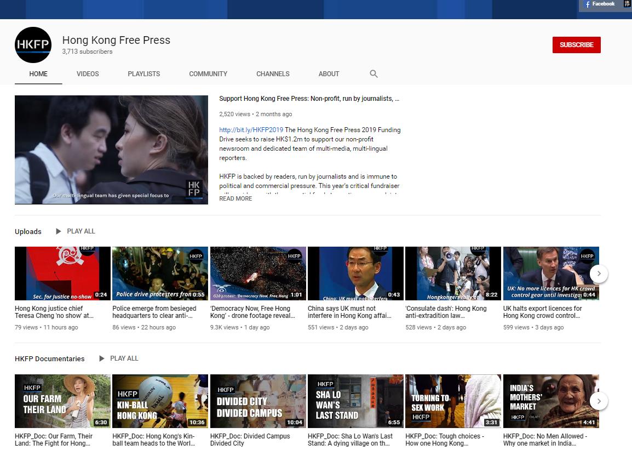Viewport: 632px width, 450px height.
Task: Open title 'HKFP_Doc: Divided Campus Divided City'
Action: pos(250,440)
